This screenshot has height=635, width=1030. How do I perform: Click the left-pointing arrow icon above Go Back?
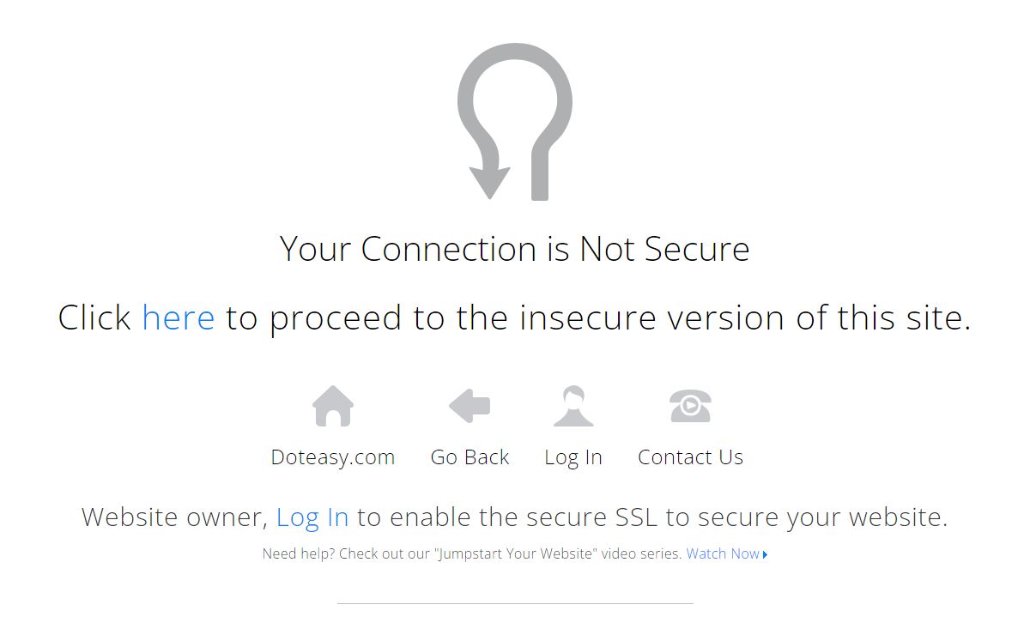click(x=470, y=406)
